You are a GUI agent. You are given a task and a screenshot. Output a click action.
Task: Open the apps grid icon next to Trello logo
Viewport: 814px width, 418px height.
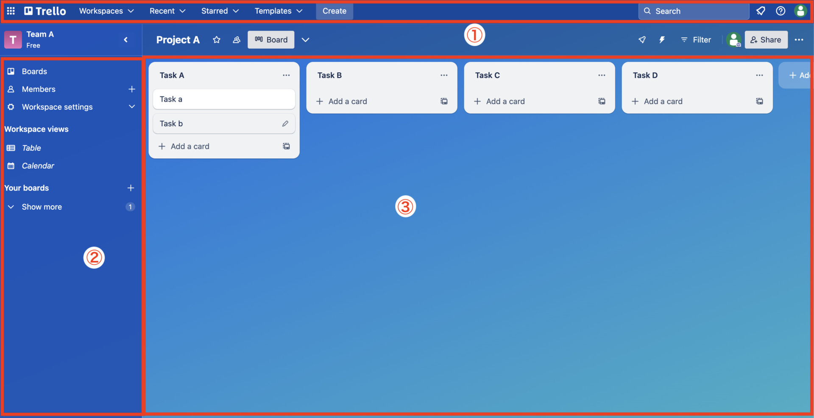pyautogui.click(x=11, y=11)
